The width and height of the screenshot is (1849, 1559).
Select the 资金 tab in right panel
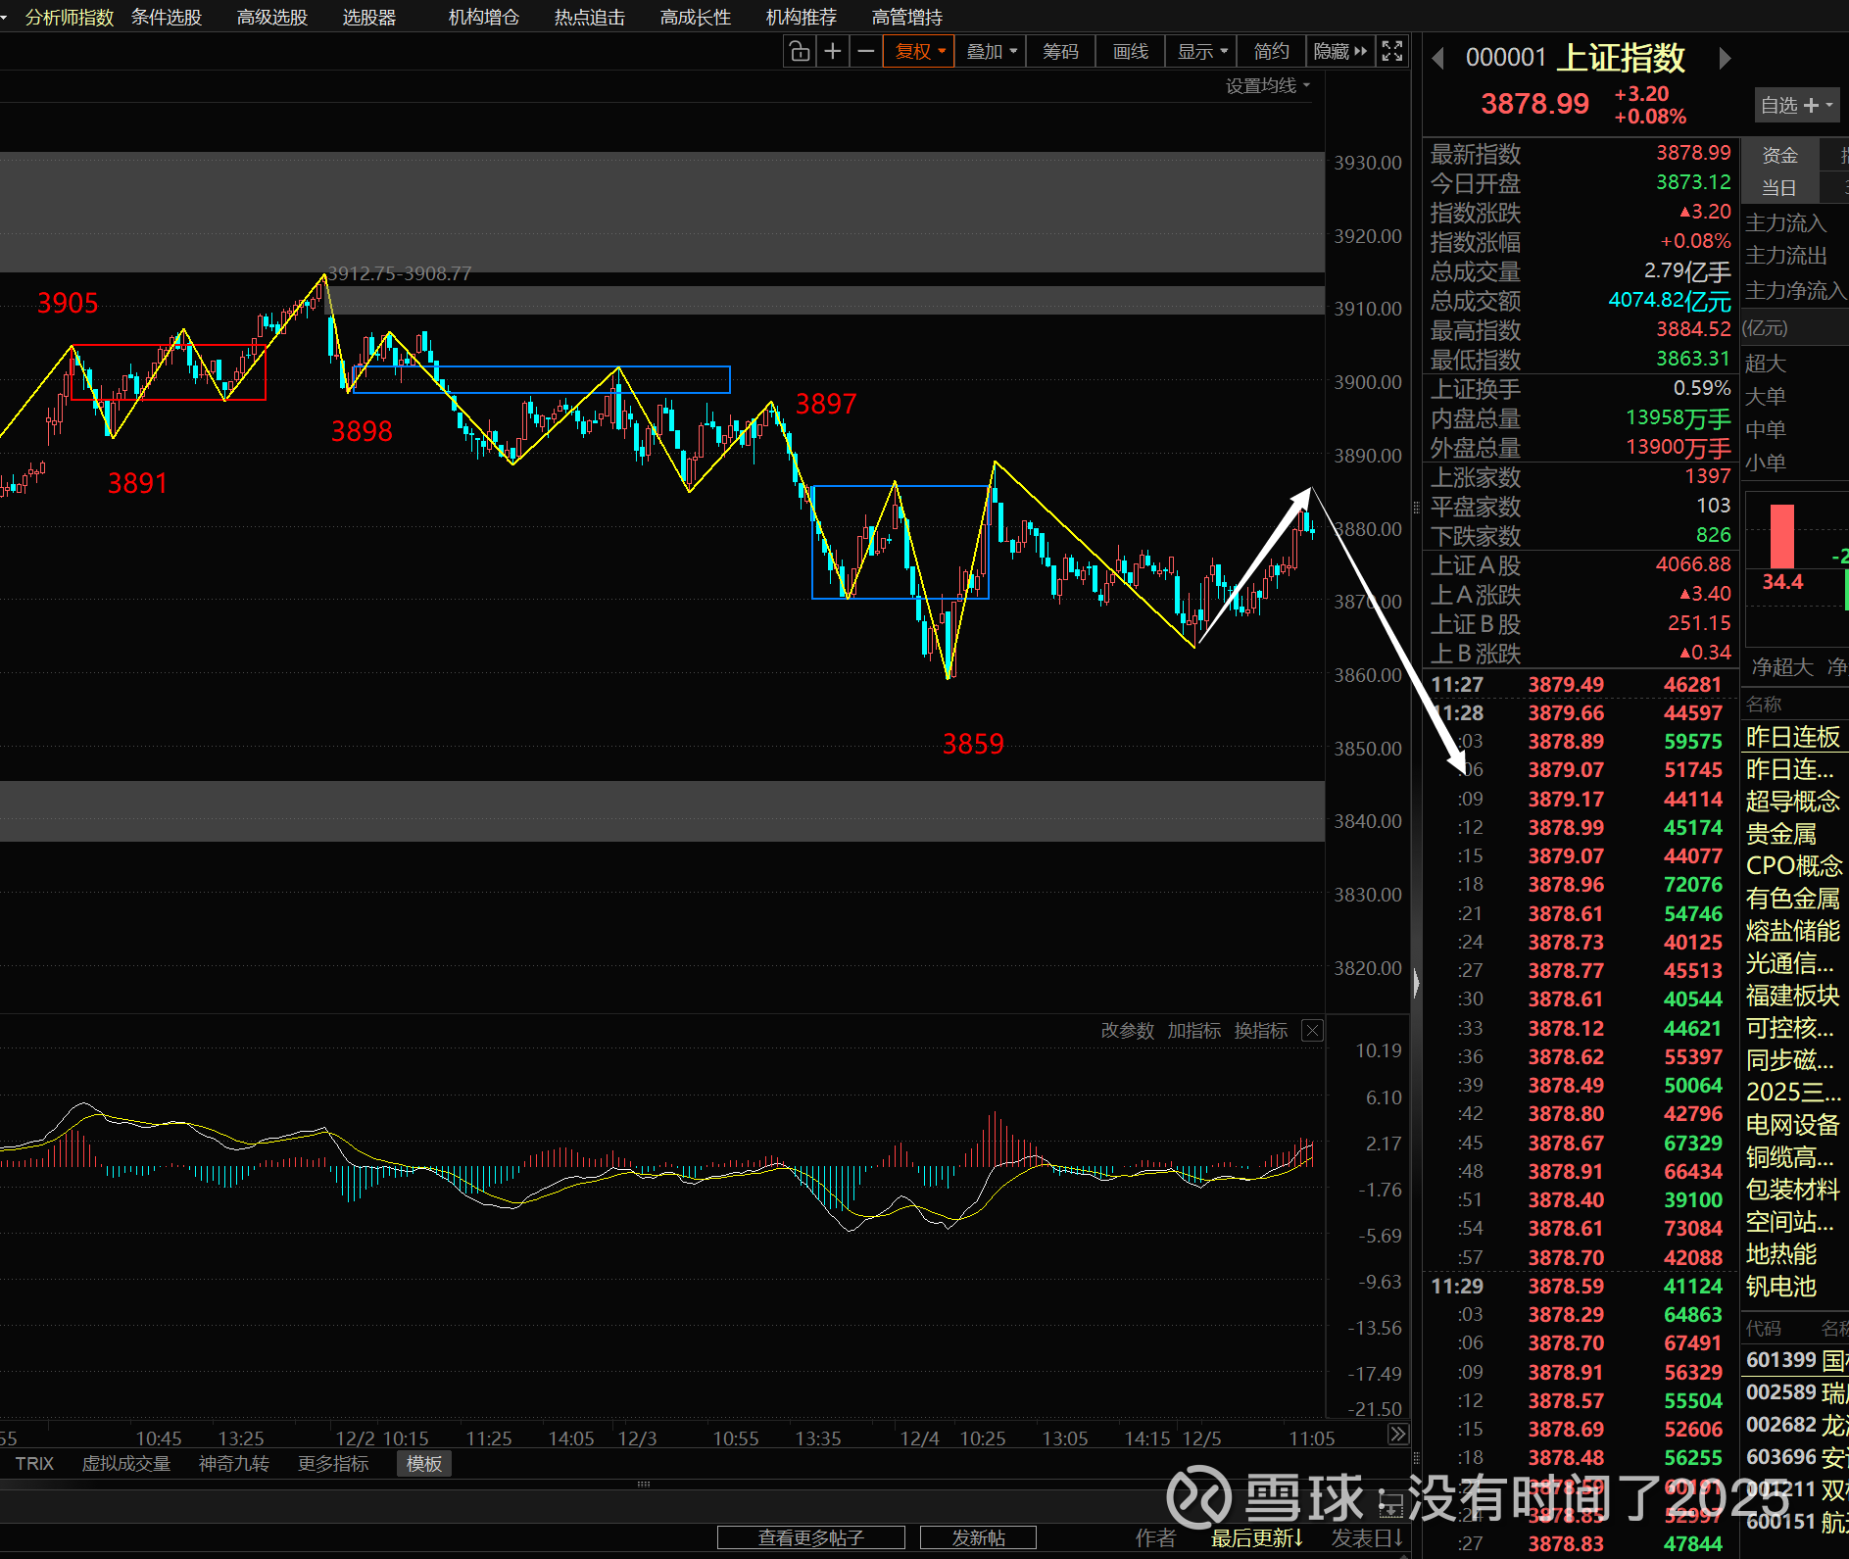1779,155
